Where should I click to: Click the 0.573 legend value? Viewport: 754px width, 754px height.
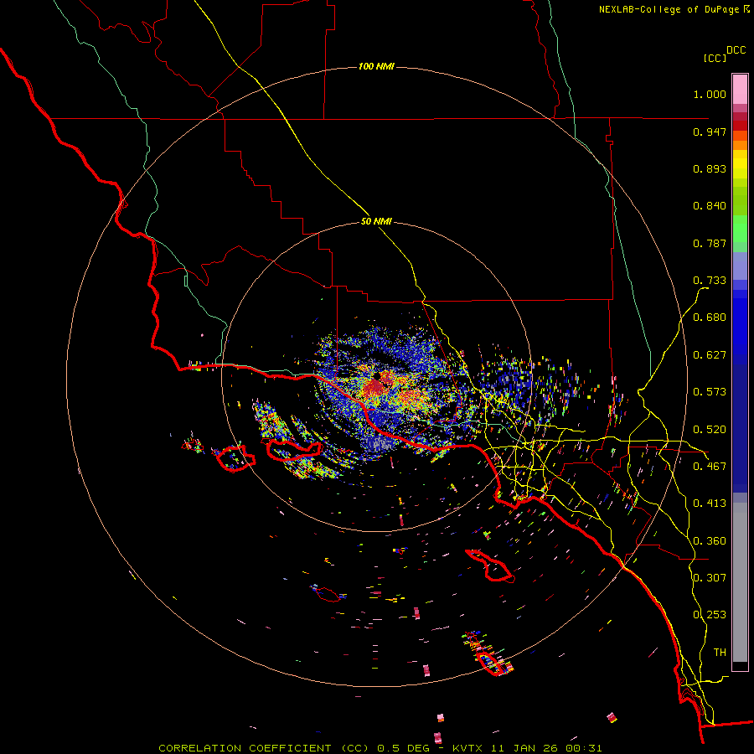(x=710, y=392)
